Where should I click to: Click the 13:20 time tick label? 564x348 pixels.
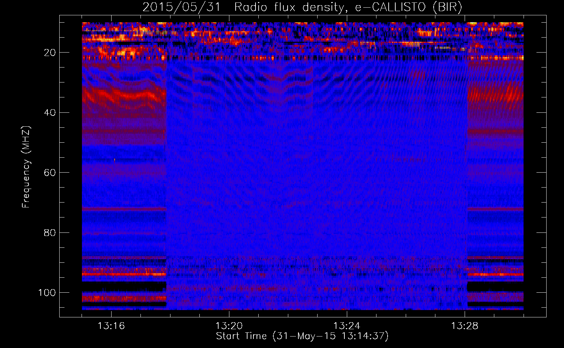tap(229, 326)
